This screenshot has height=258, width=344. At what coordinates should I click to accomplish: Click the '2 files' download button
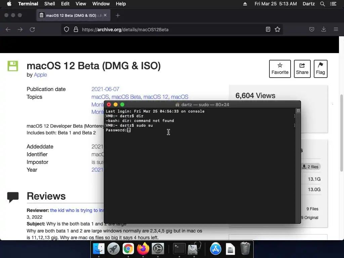[x=311, y=167]
